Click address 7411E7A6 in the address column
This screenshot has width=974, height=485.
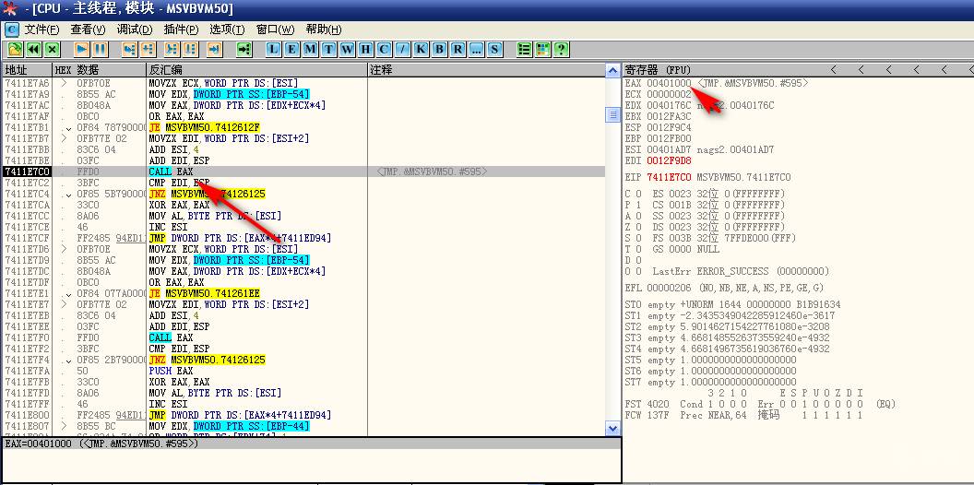[27, 83]
